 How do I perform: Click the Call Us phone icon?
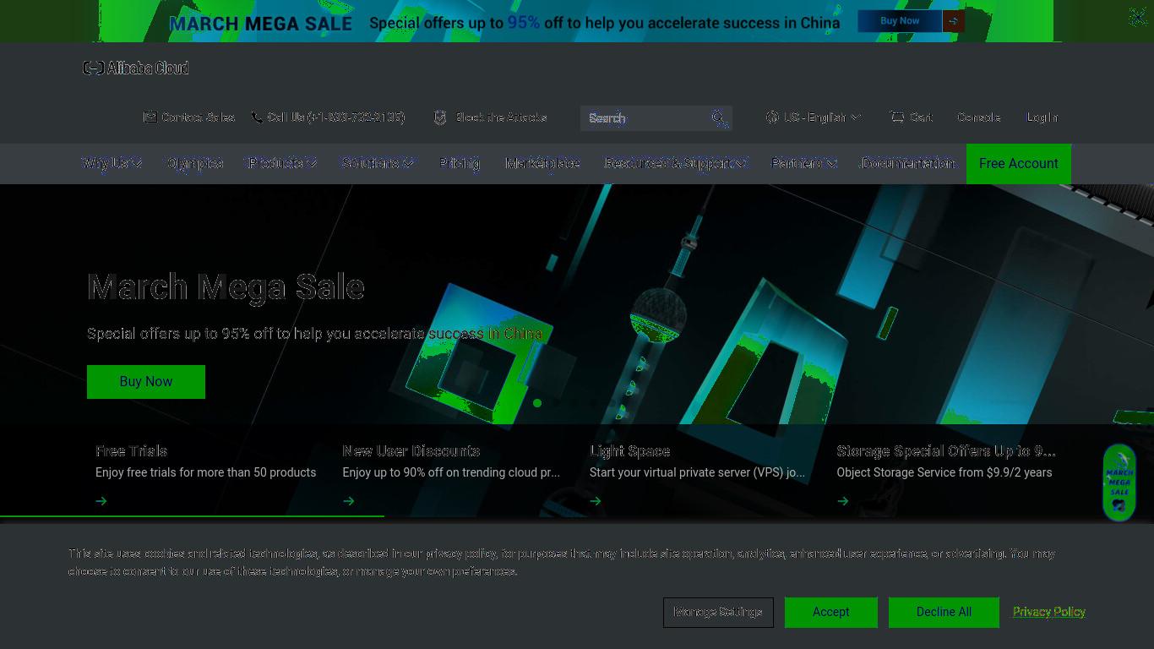[x=257, y=117]
